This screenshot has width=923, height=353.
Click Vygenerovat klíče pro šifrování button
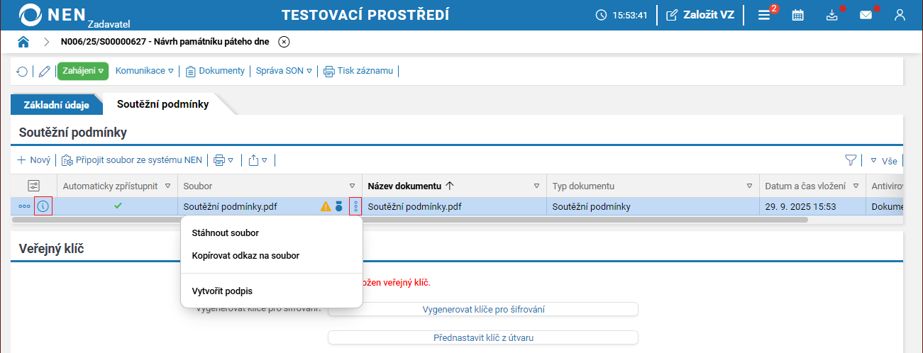pyautogui.click(x=483, y=309)
